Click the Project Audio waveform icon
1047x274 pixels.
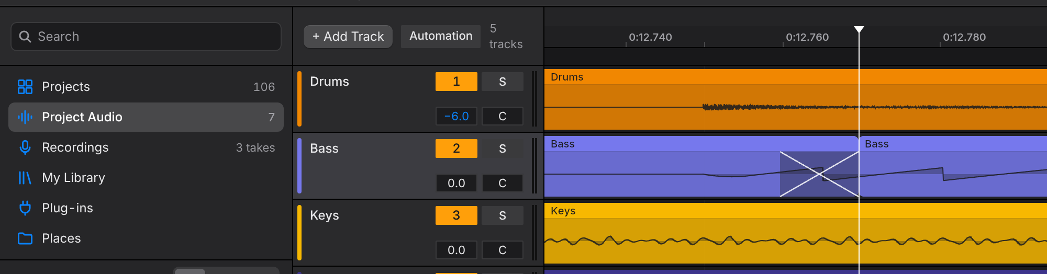click(25, 117)
